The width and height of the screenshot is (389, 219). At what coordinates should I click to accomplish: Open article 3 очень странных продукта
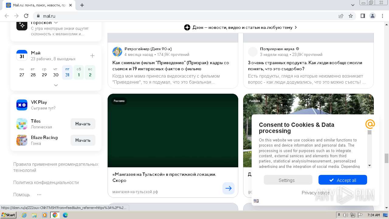[305, 66]
